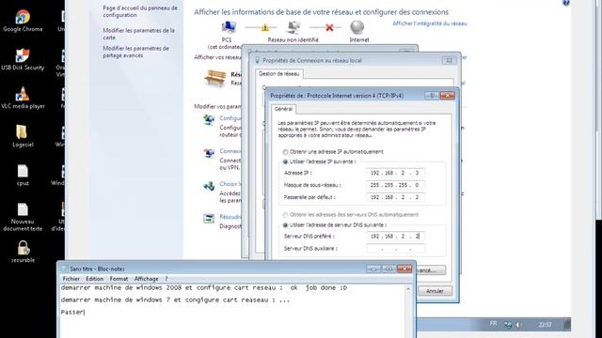The image size is (602, 338).
Task: Click the yellow warning icon on network link
Action: coord(265,27)
